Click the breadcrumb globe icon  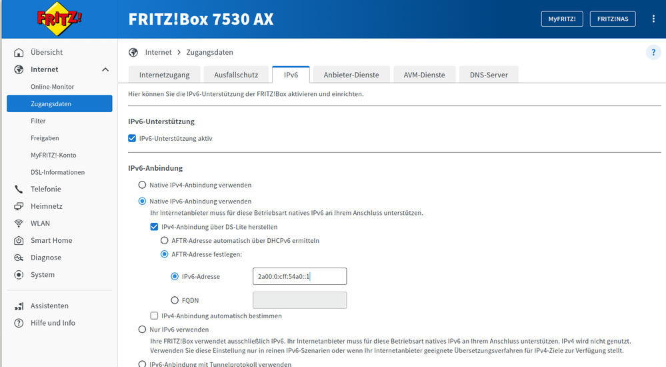click(x=133, y=52)
